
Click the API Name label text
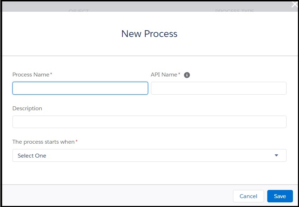164,74
